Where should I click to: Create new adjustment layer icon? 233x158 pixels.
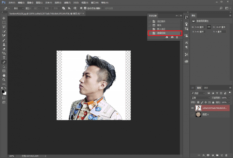click(x=213, y=155)
